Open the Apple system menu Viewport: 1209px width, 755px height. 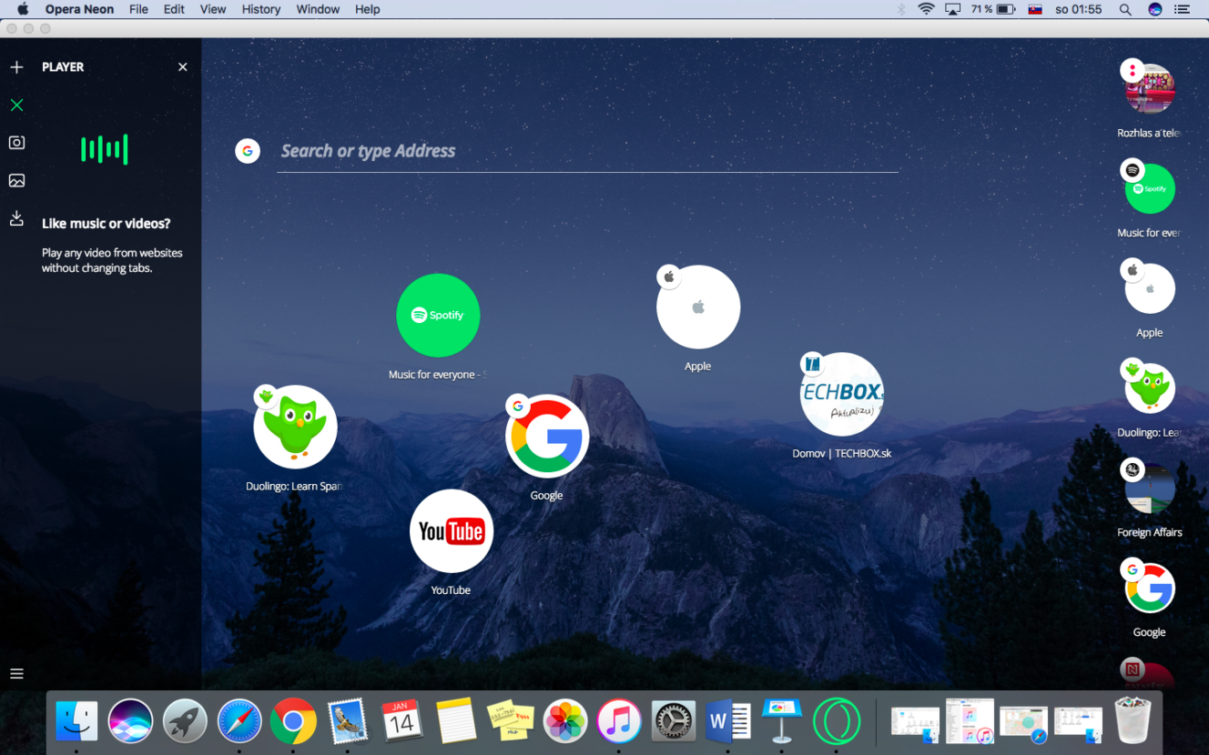click(x=23, y=9)
